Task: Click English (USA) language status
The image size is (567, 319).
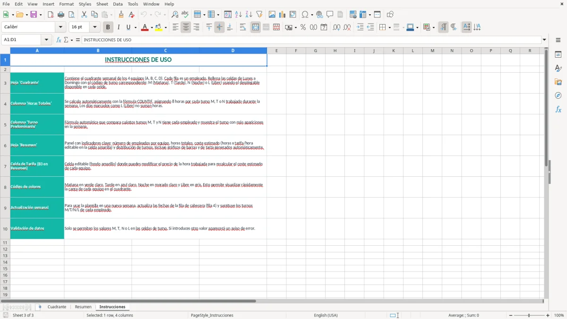Action: [326, 315]
